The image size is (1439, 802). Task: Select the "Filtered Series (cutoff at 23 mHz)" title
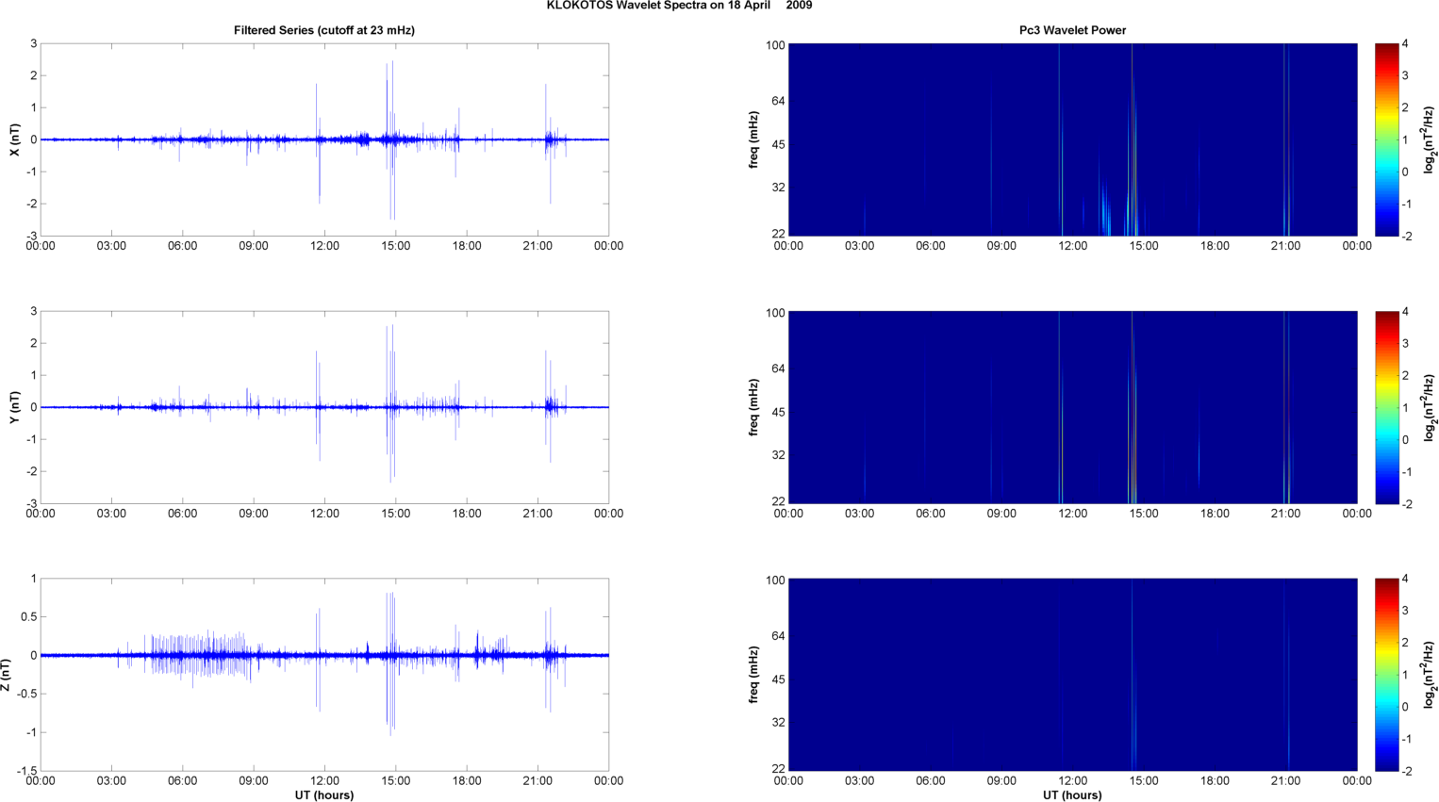(x=324, y=30)
